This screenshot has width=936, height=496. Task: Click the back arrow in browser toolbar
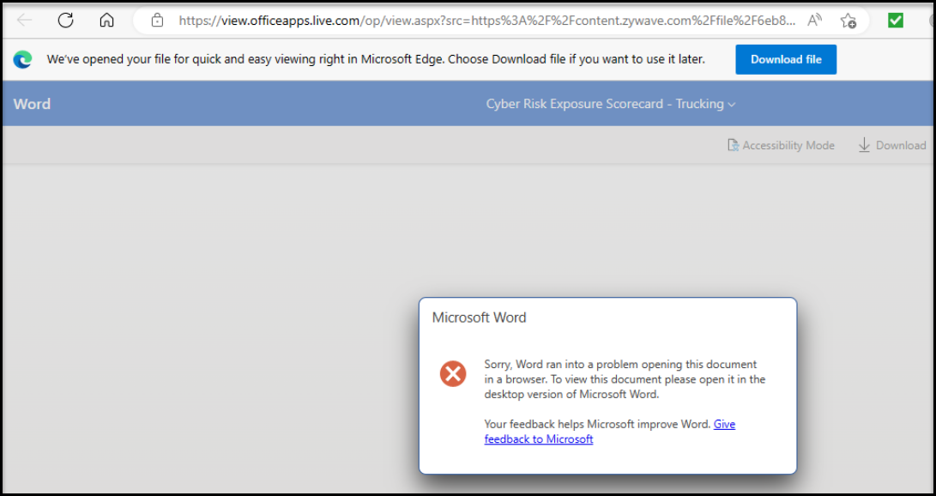[24, 21]
